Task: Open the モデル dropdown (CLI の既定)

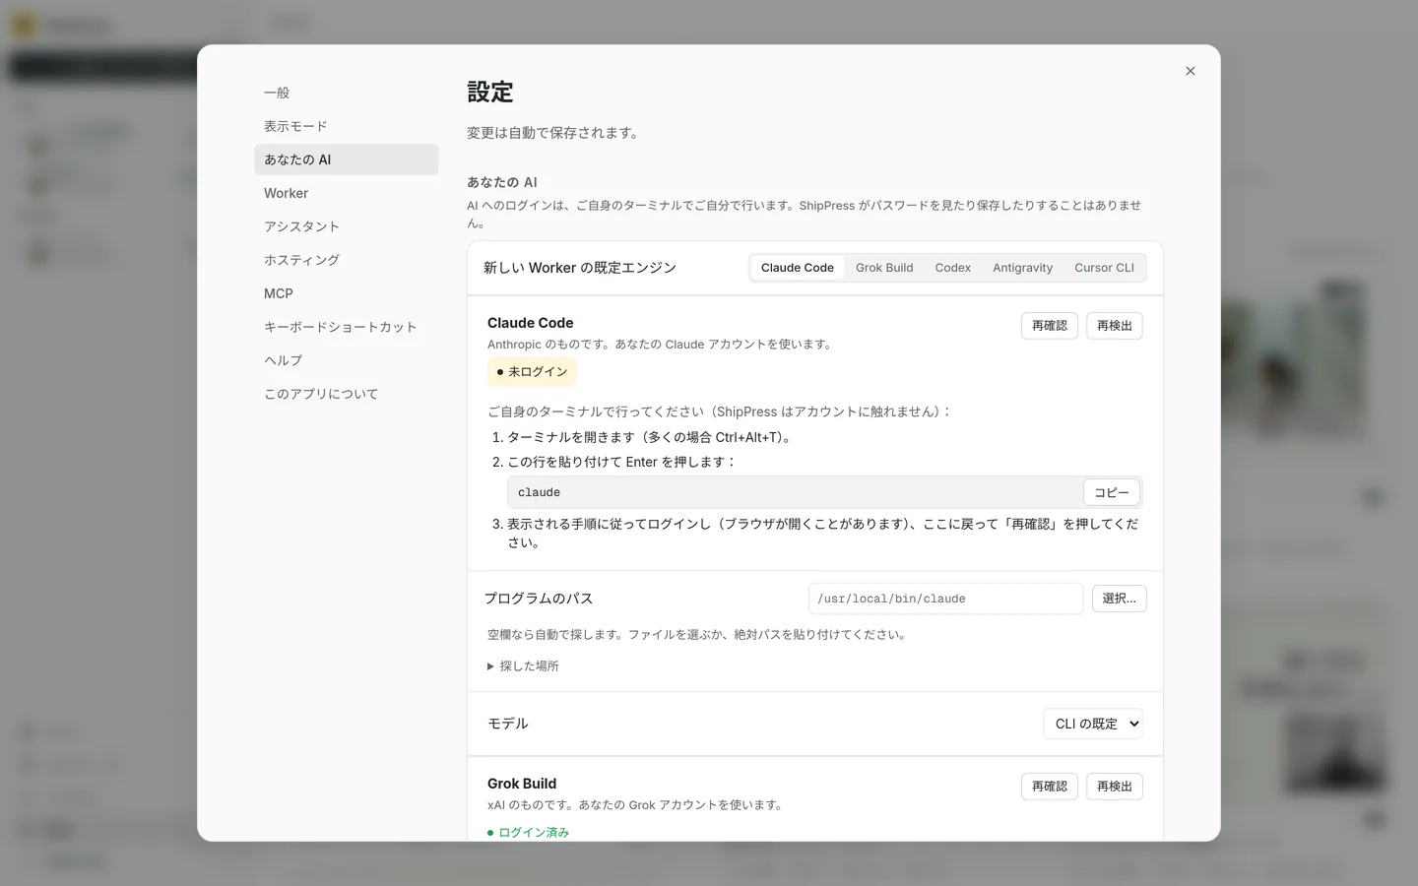Action: (x=1093, y=724)
